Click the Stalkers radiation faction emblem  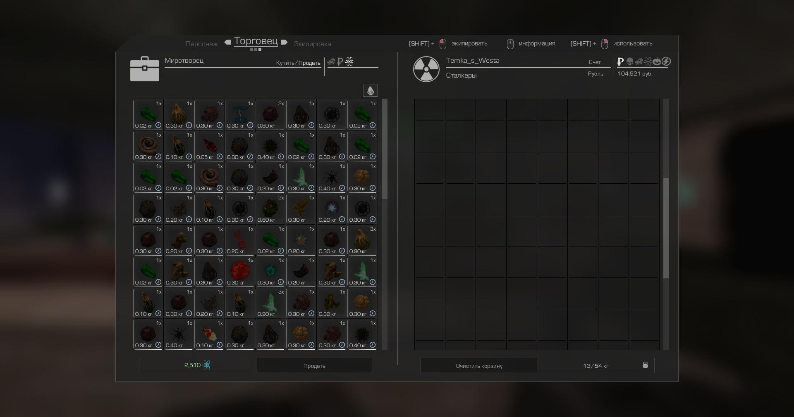[x=426, y=69]
